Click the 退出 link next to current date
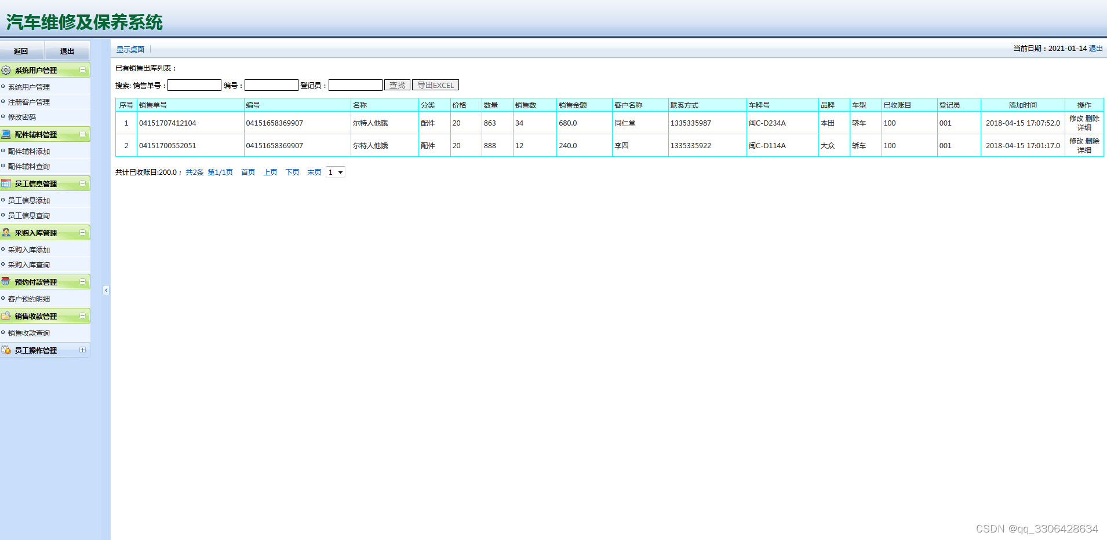The width and height of the screenshot is (1107, 540). pos(1096,49)
